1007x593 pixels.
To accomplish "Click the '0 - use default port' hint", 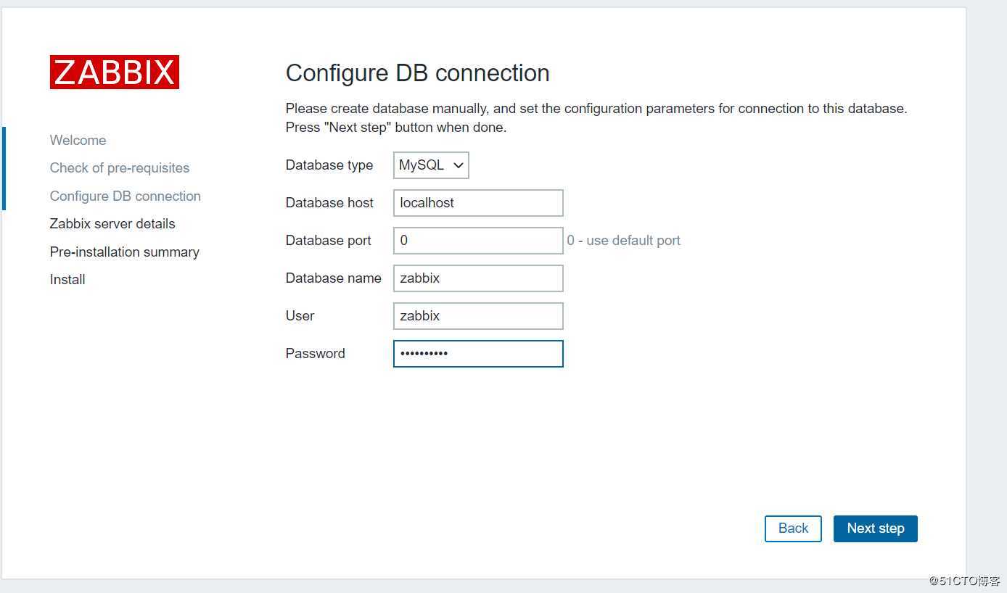I will pos(624,241).
